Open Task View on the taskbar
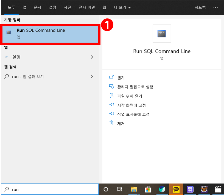224x195 pixels. tap(119, 189)
